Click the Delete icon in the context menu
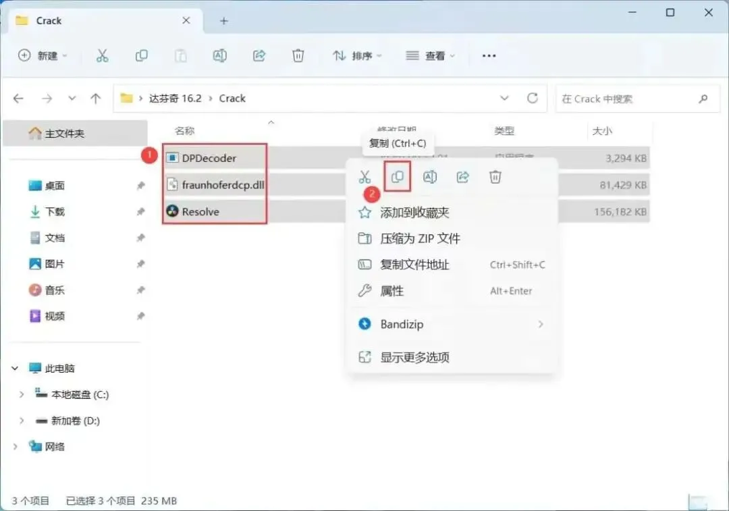 [495, 177]
